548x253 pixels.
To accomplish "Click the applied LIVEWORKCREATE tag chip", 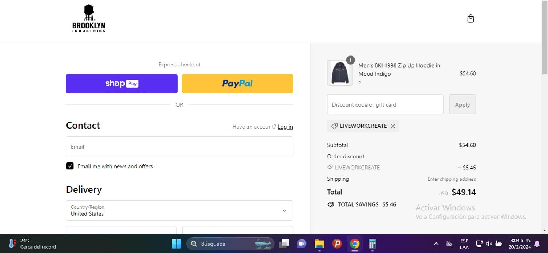I will click(363, 126).
